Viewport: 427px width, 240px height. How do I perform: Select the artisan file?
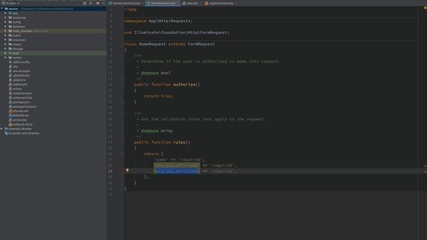pos(15,89)
